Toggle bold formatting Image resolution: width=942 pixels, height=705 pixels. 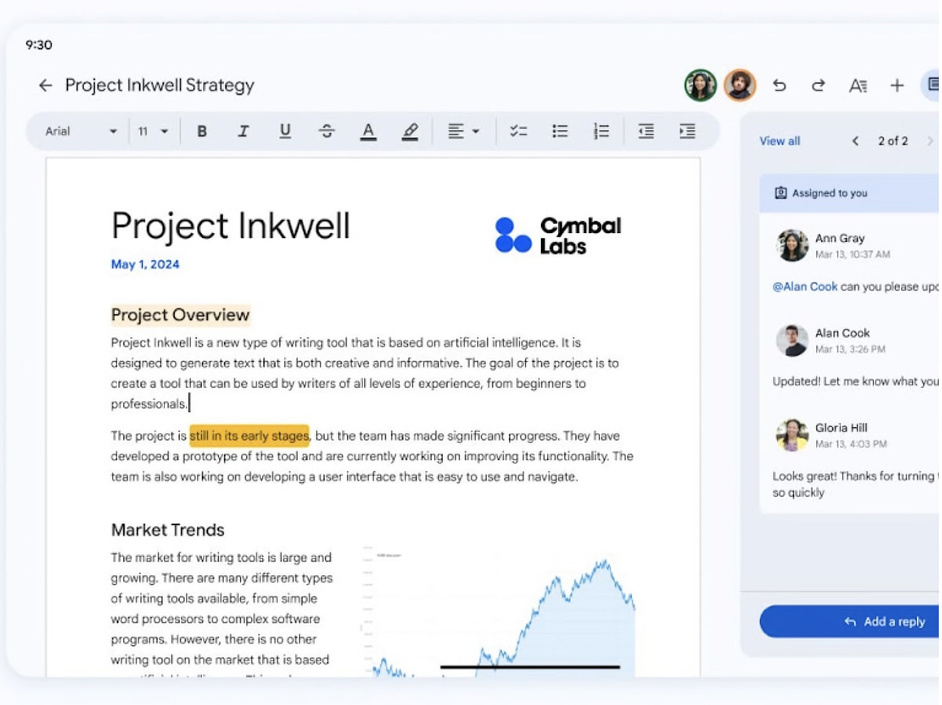[202, 131]
